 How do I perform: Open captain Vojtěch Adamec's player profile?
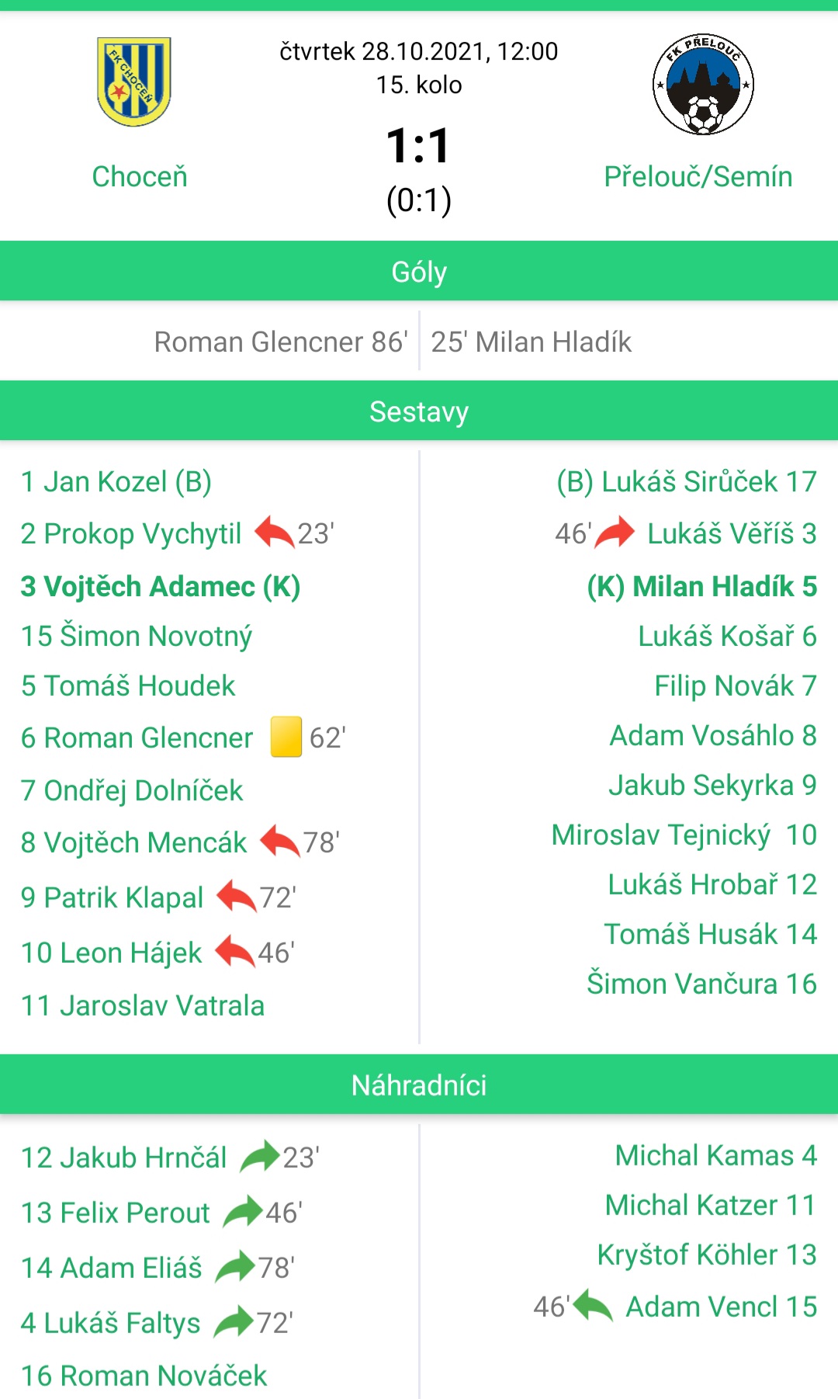click(161, 586)
